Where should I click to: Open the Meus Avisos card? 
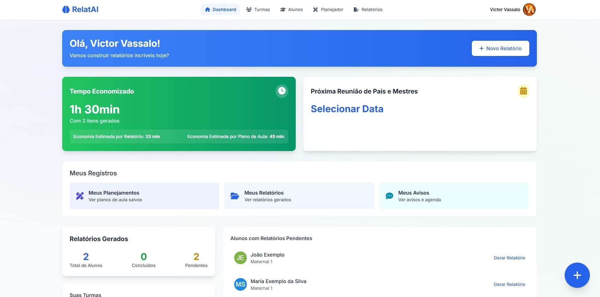tap(454, 196)
